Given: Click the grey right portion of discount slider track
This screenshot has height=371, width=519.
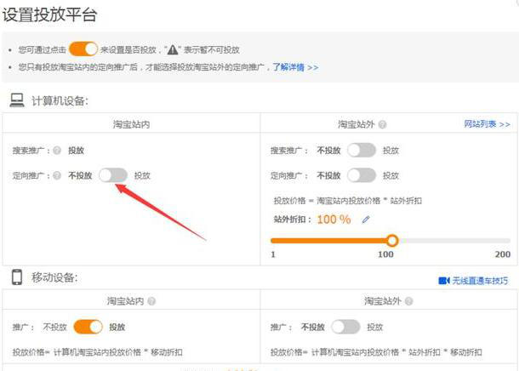Looking at the screenshot, I should pos(454,241).
